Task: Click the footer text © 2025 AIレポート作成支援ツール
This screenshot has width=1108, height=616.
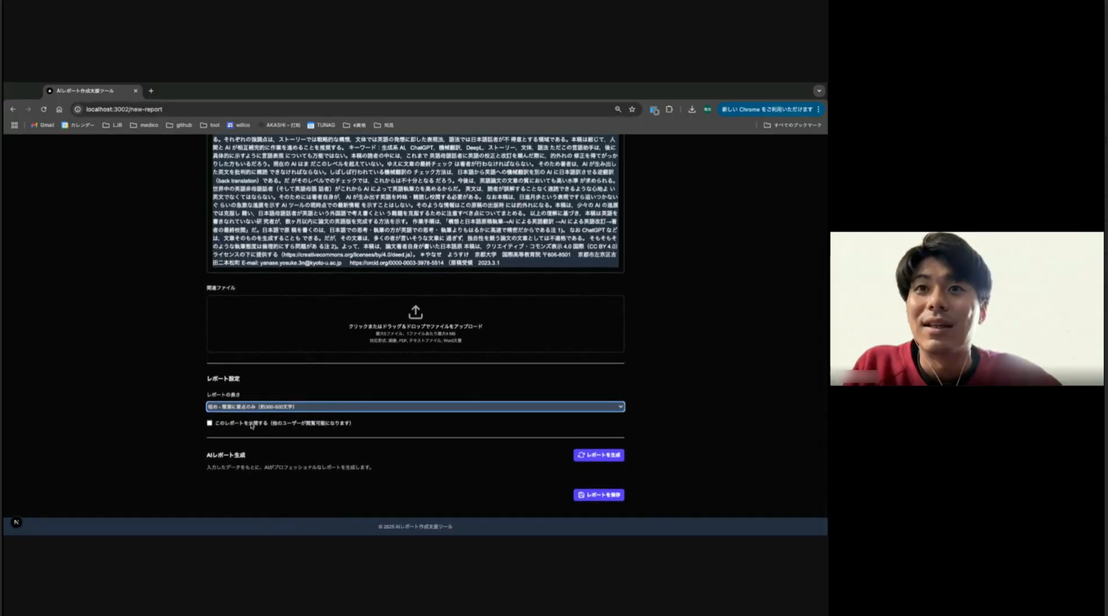Action: point(415,527)
